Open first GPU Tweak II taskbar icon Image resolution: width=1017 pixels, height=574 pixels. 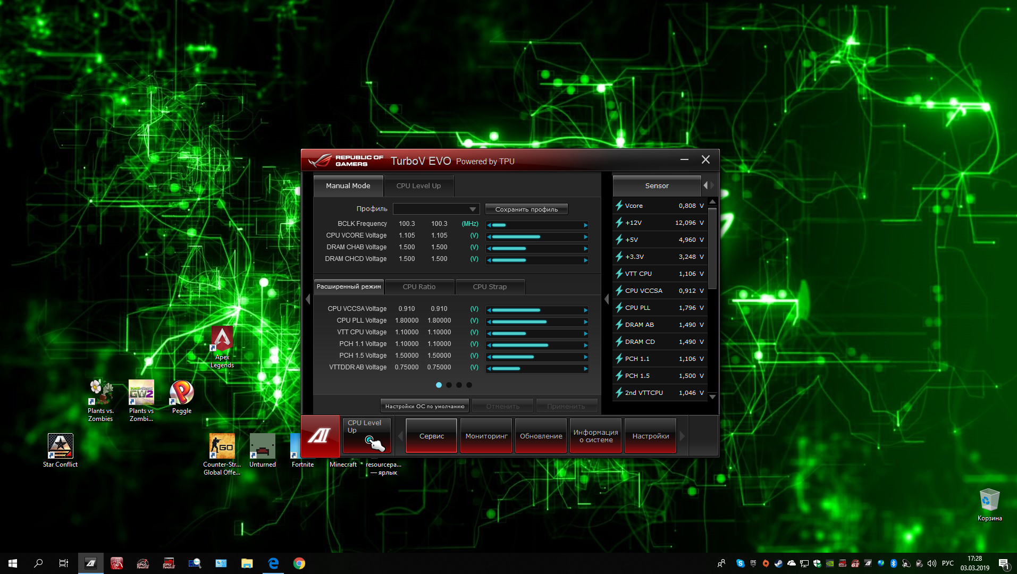(x=142, y=563)
